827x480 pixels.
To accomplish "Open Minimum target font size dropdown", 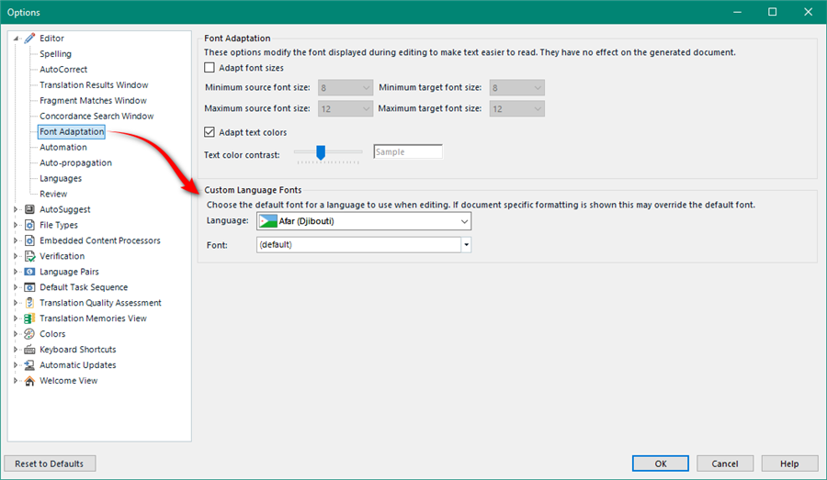I will (516, 87).
